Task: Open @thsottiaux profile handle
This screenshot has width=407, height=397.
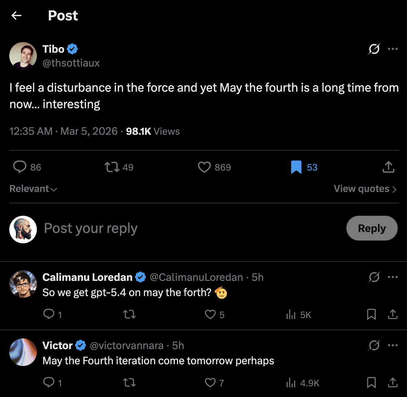Action: tap(71, 63)
